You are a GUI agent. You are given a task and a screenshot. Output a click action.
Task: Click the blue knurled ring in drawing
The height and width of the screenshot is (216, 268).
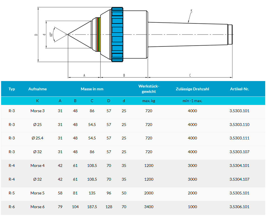click(x=117, y=35)
